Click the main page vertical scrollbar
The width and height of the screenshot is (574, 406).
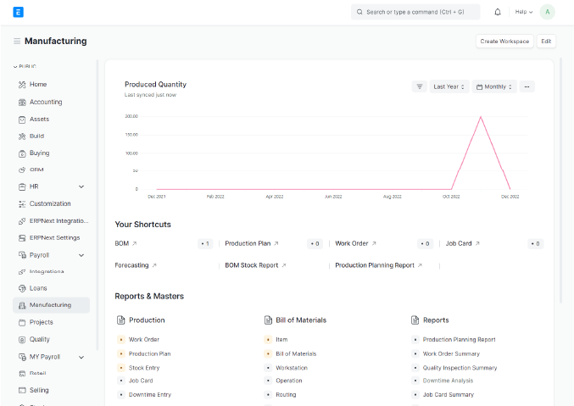[x=560, y=181]
